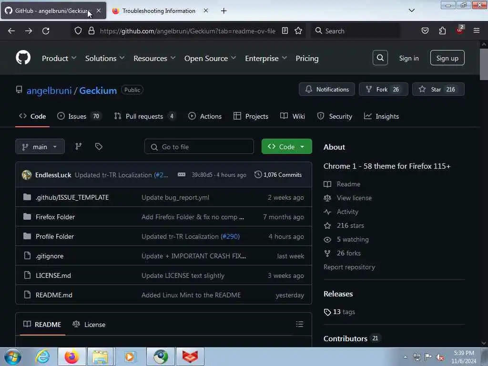Open the Firefox Folder directory
This screenshot has width=488, height=366.
[55, 217]
